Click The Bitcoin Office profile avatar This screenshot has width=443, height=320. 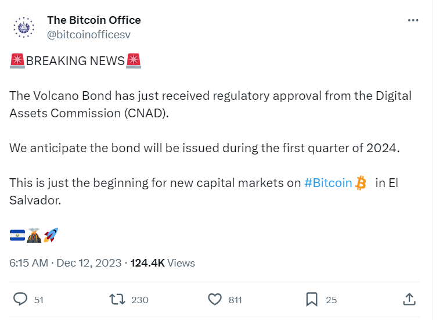tap(24, 27)
